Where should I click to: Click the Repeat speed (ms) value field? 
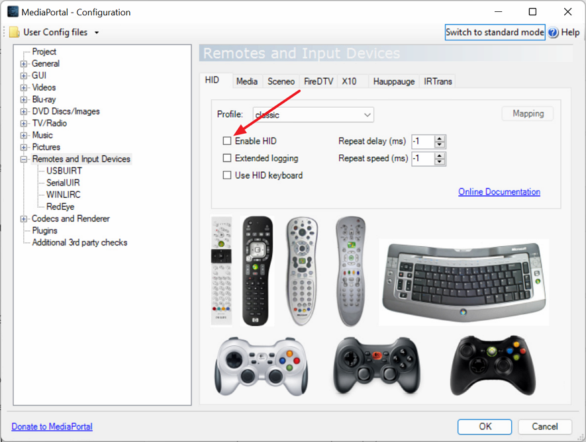pos(423,159)
